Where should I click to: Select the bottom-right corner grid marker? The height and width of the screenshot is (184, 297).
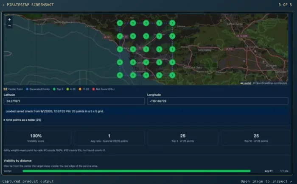pyautogui.click(x=172, y=75)
